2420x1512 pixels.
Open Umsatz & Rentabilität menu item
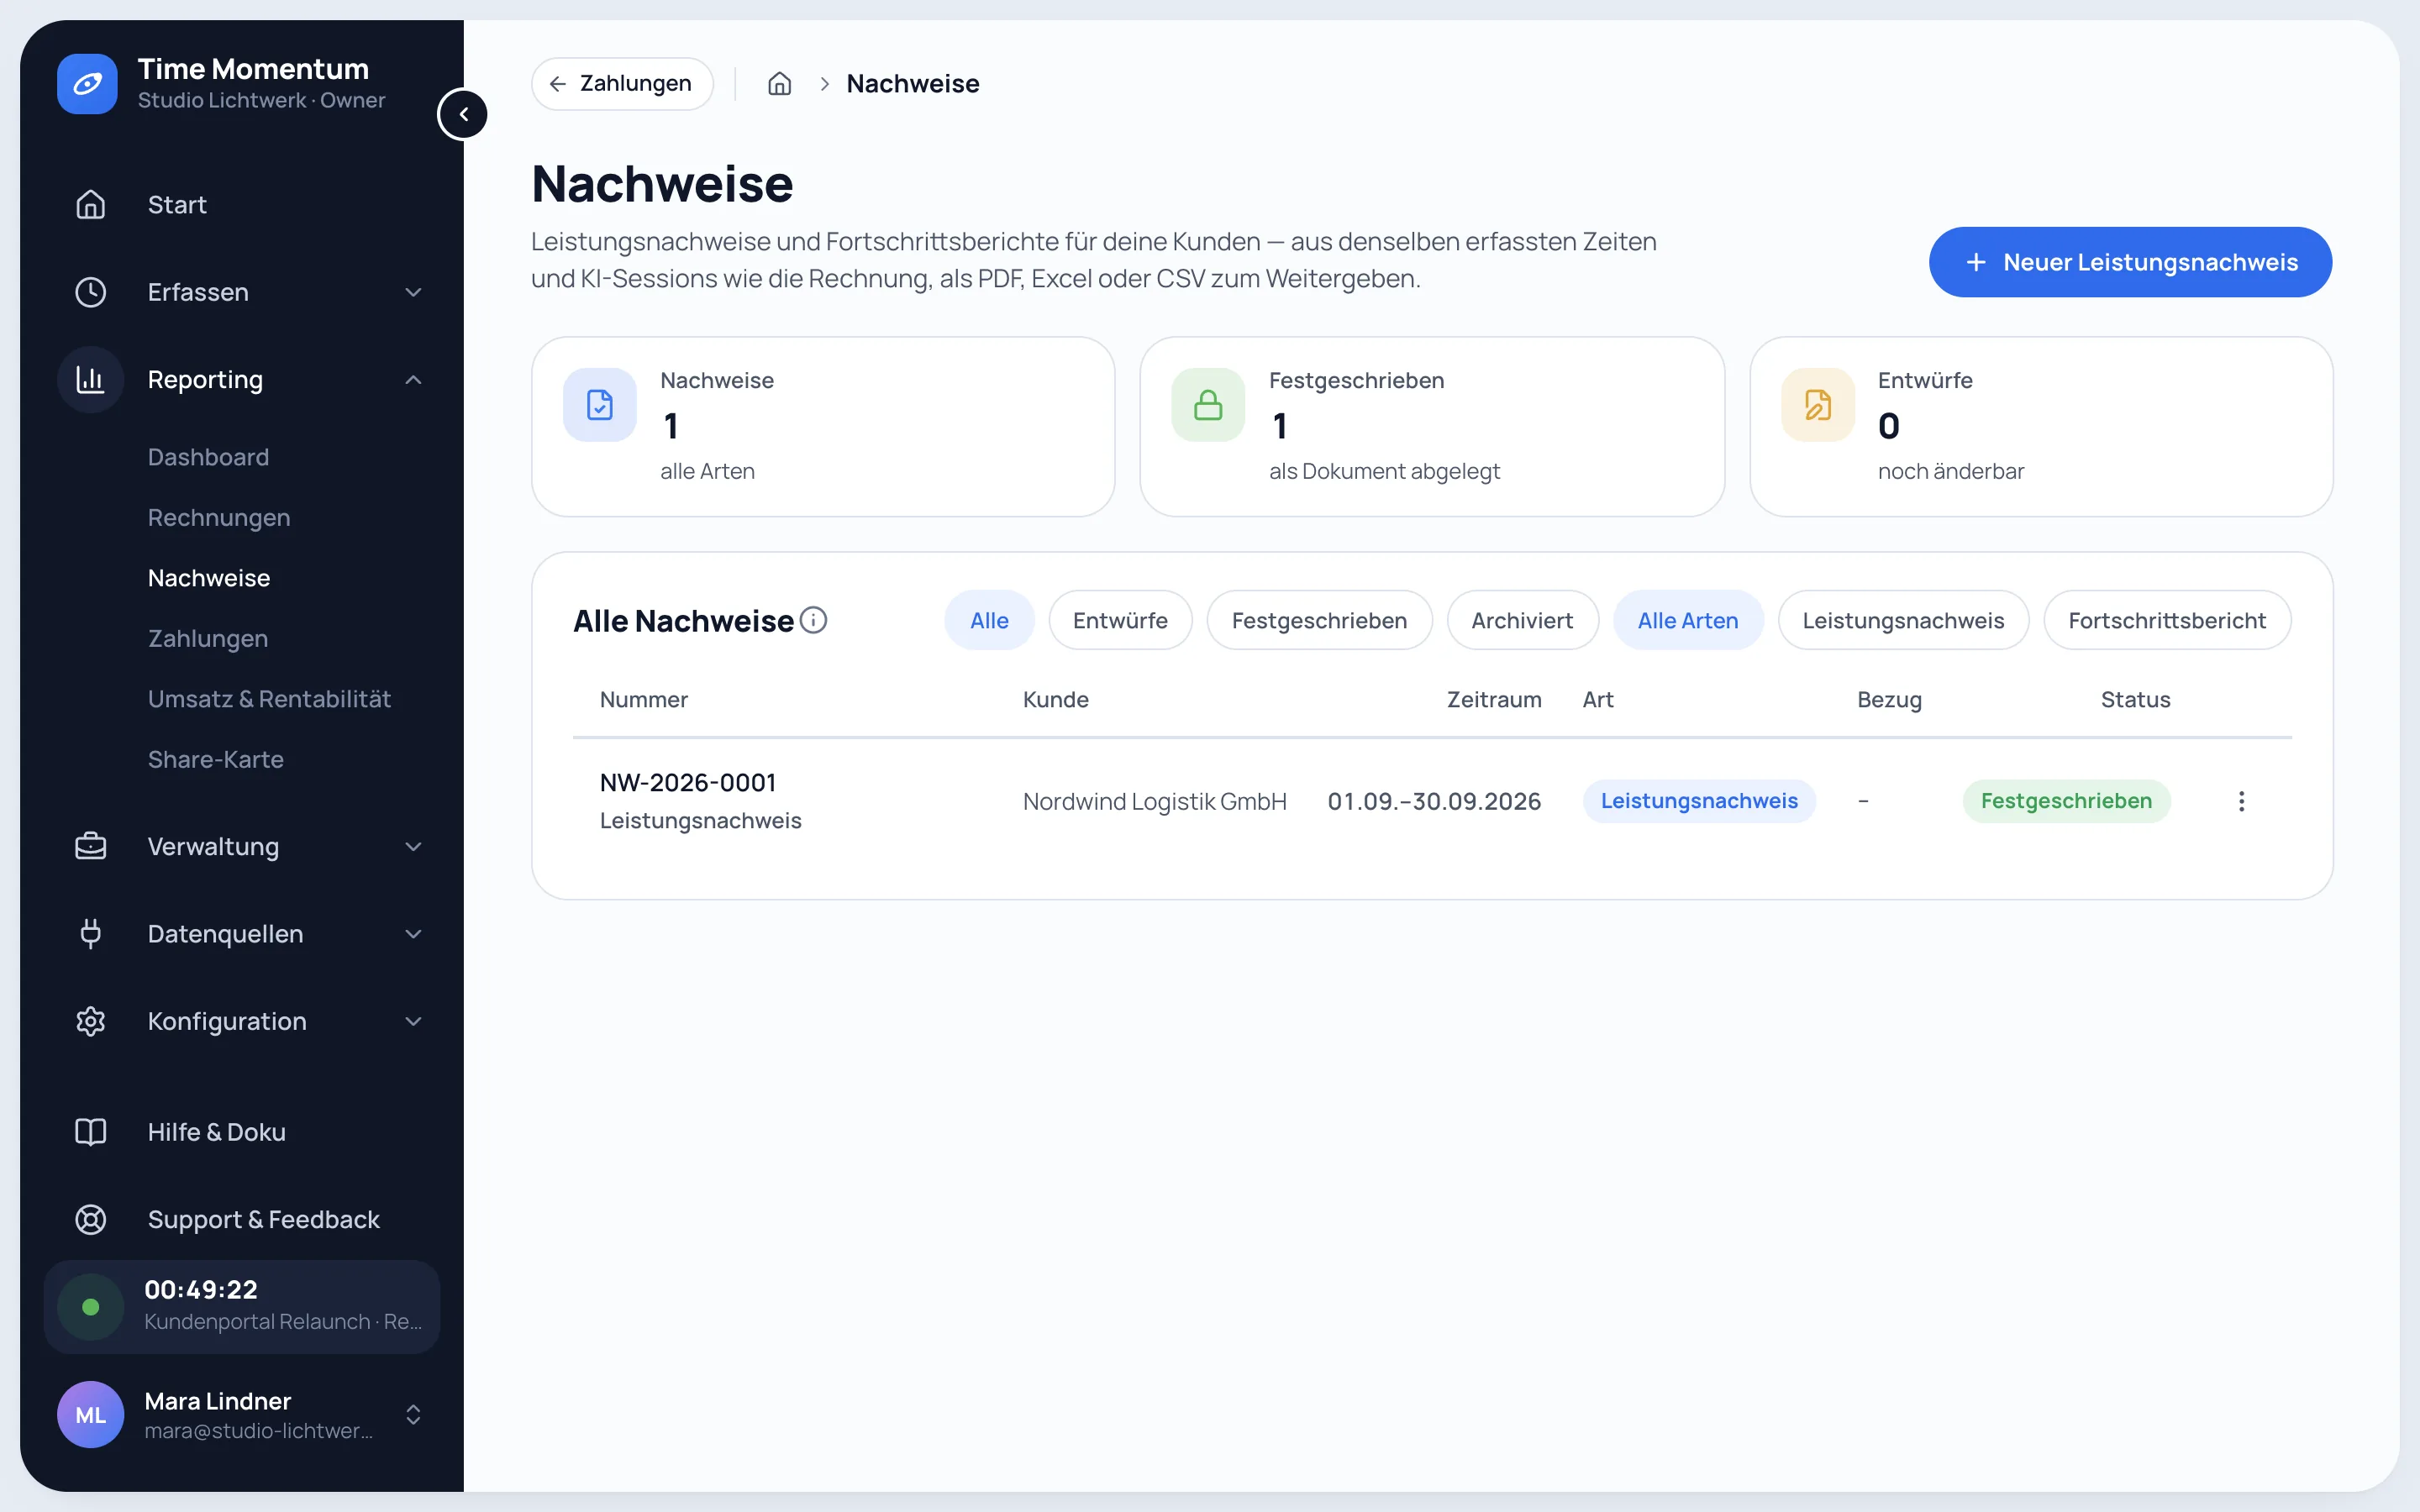269,699
